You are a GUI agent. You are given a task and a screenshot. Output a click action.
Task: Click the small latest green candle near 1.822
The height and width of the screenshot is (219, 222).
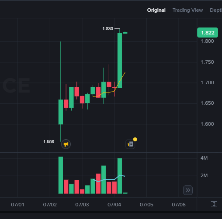coord(125,33)
